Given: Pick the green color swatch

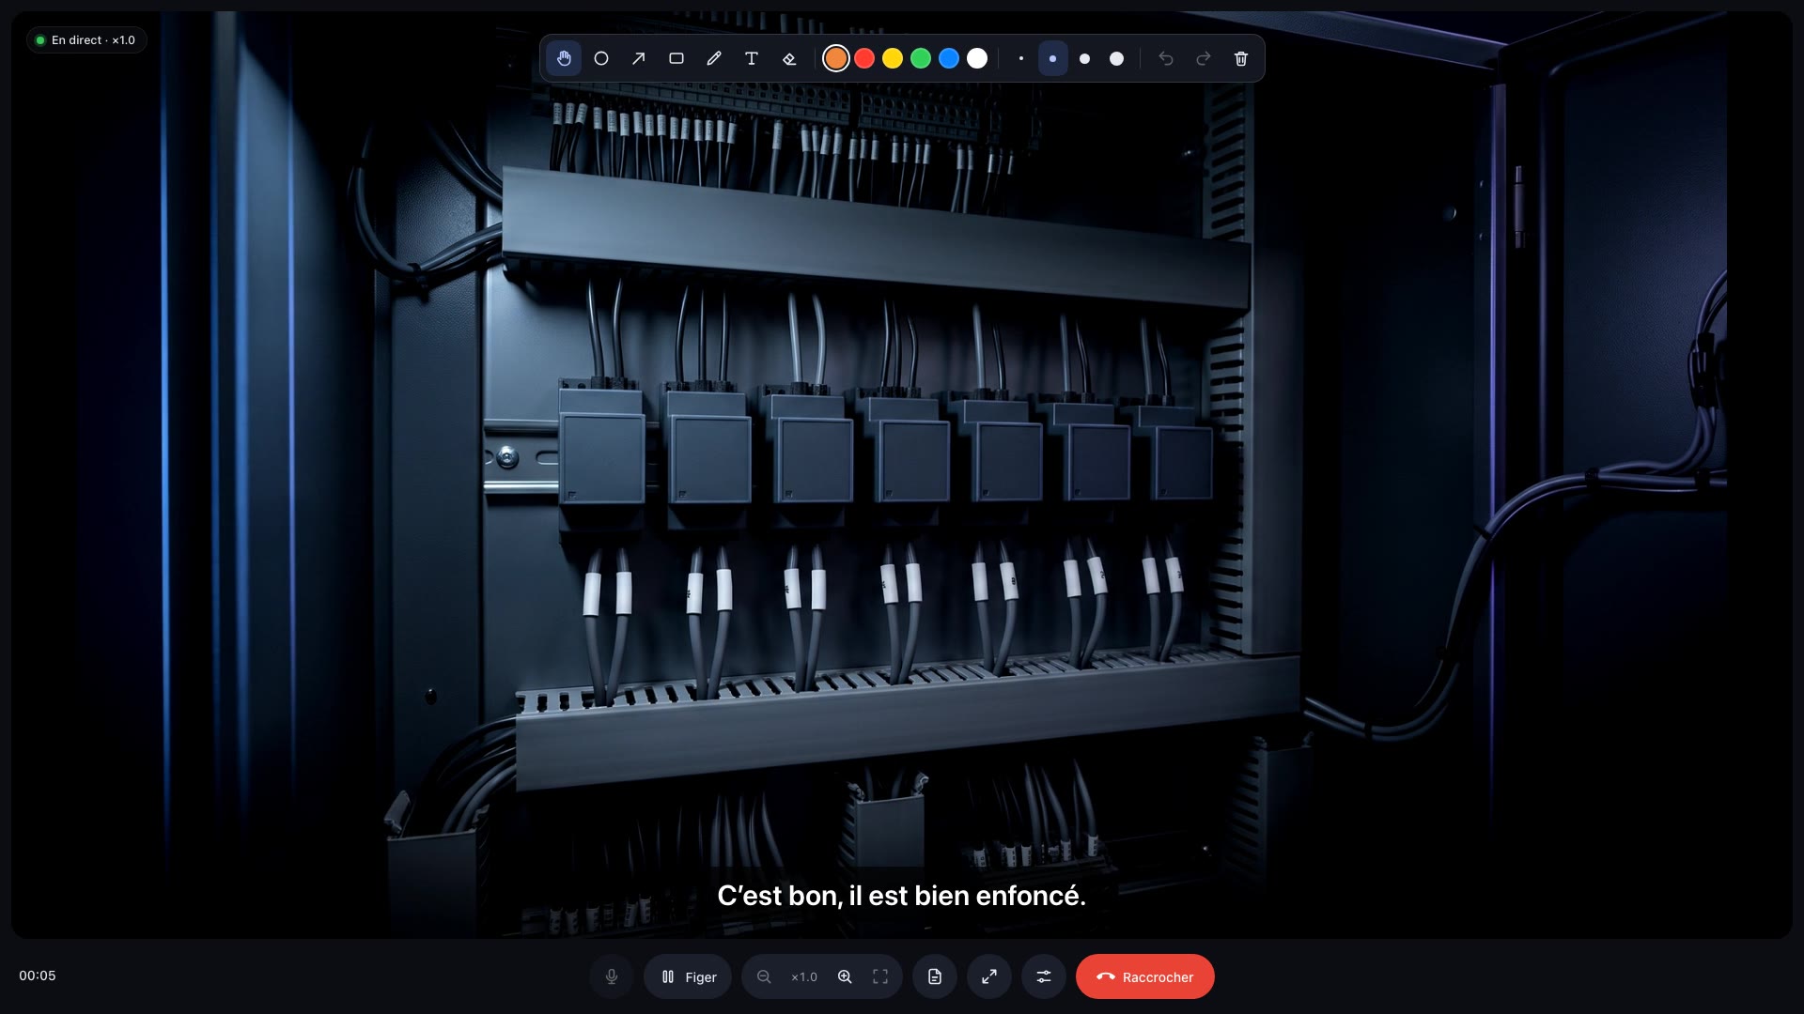Looking at the screenshot, I should point(921,58).
